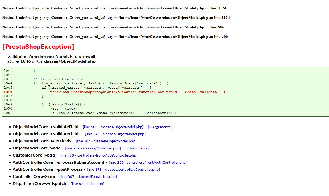
Task: Click code line 1044 in_array condition
Action: (x=101, y=83)
